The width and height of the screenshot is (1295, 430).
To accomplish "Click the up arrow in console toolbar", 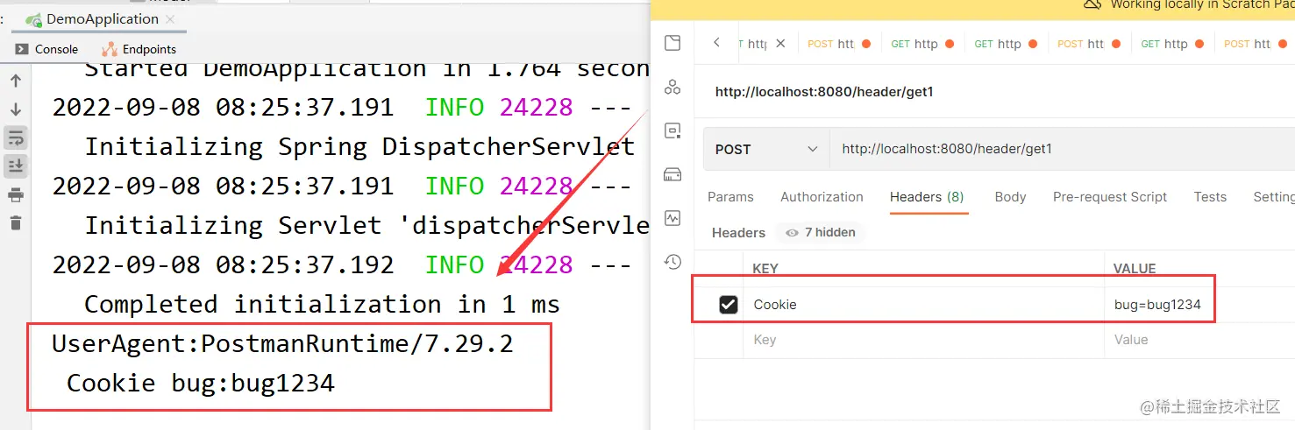I will (16, 81).
